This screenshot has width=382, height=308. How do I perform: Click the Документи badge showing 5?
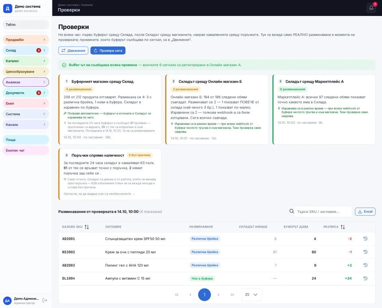39,93
